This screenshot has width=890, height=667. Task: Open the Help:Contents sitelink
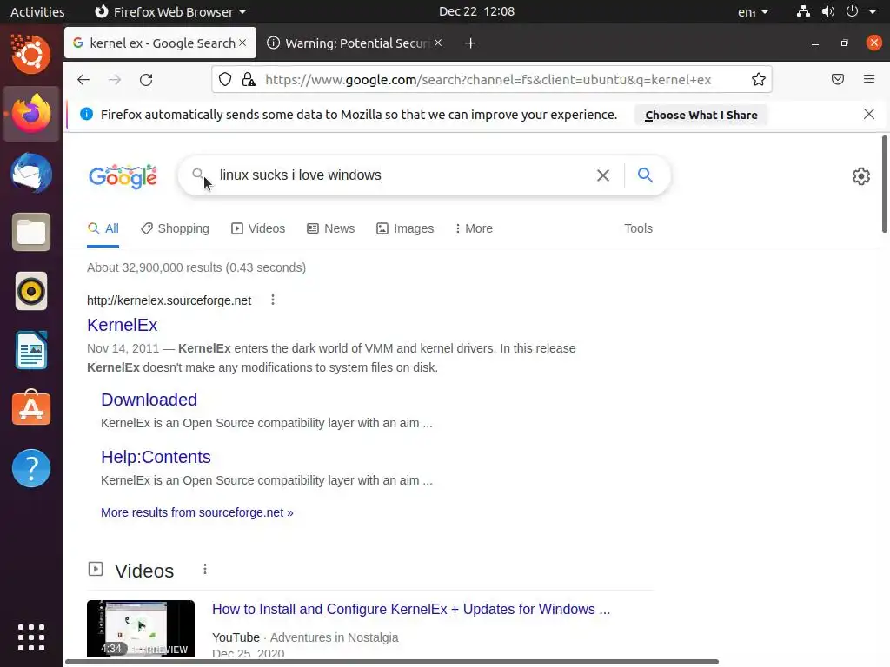click(156, 457)
